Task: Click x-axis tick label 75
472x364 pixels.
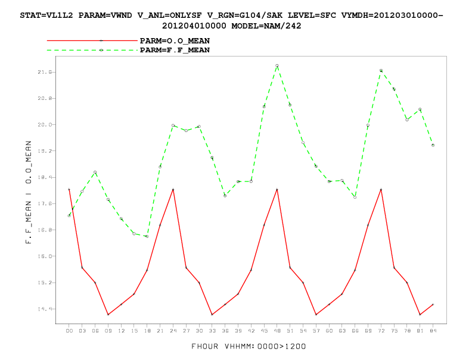Action: [394, 331]
